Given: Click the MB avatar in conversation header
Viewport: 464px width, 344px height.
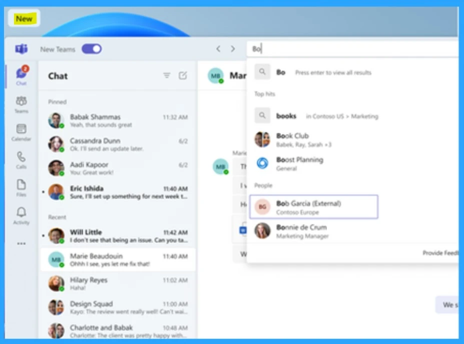Looking at the screenshot, I should (216, 75).
